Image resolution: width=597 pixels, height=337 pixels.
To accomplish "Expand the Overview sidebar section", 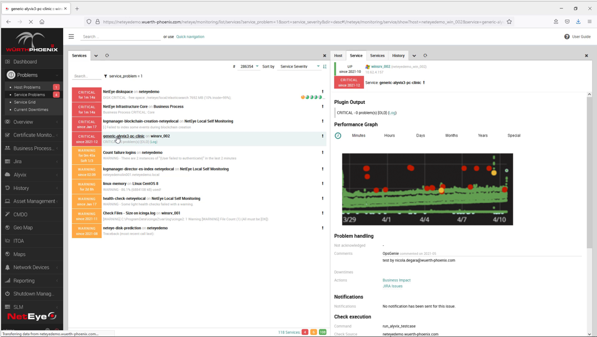I will click(57, 122).
